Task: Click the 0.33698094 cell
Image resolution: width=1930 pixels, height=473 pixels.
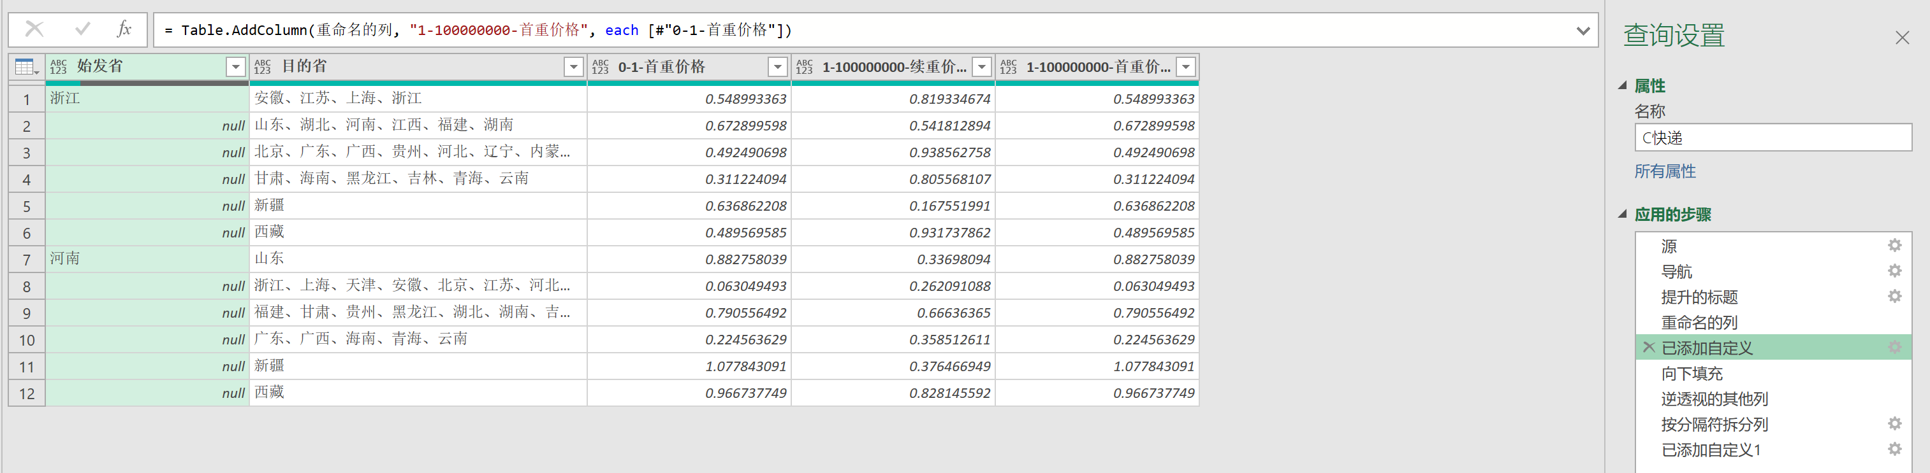Action: 893,259
